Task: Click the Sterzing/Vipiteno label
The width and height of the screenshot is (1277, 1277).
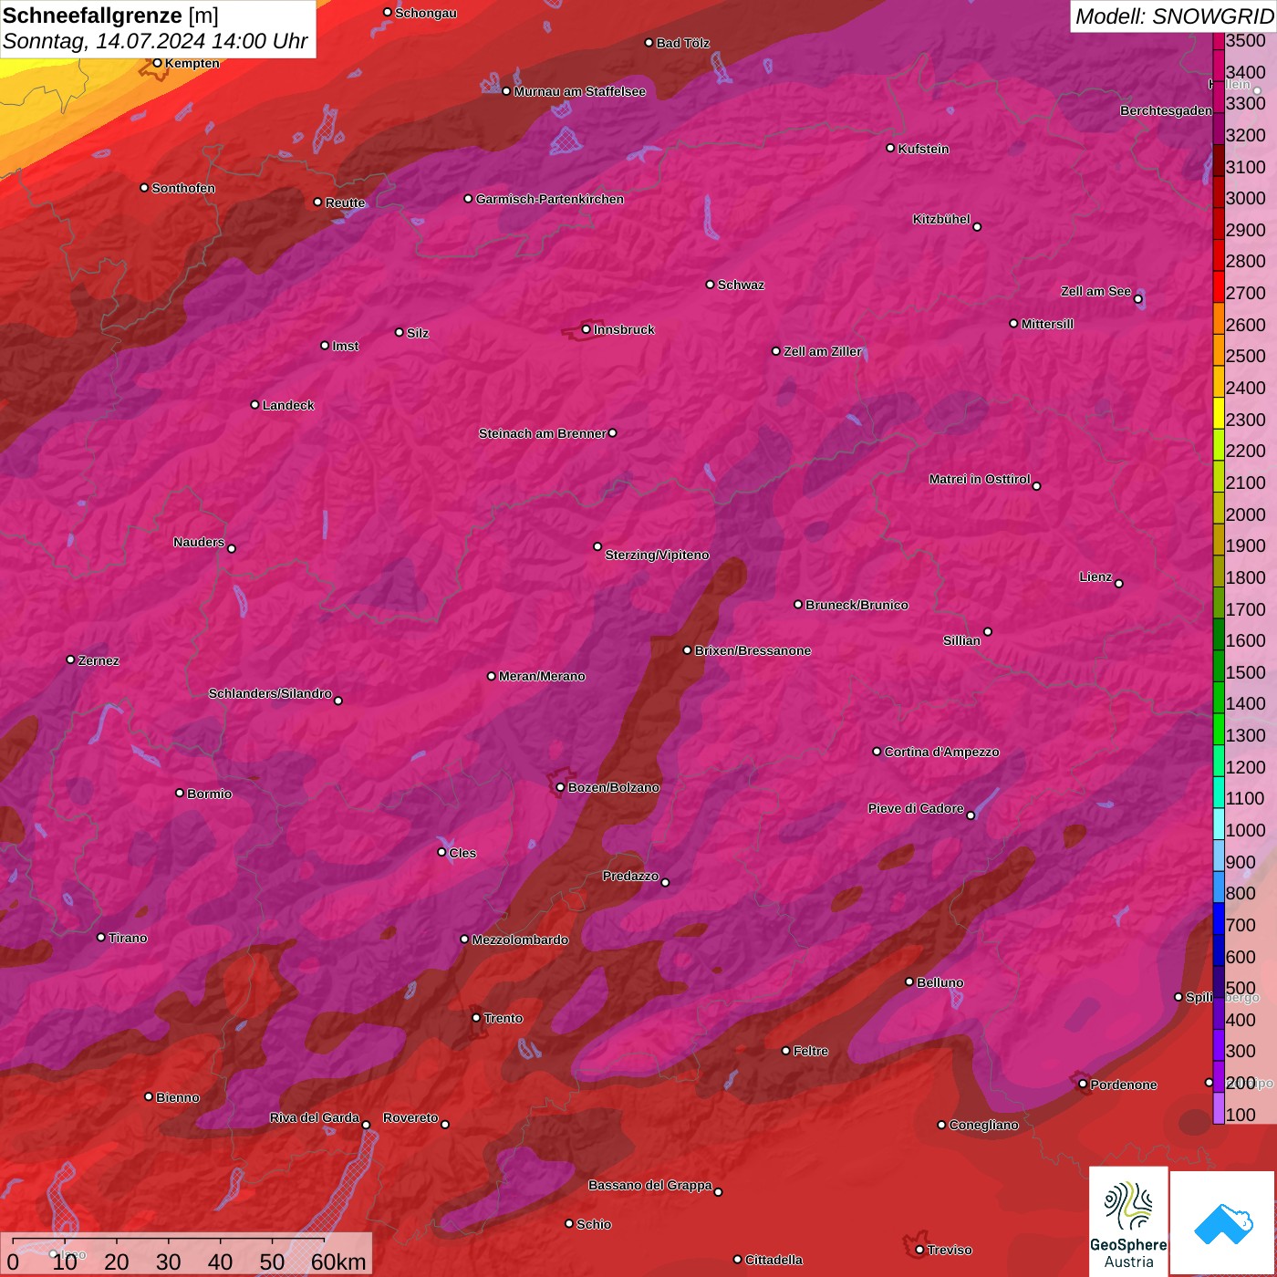Action: coord(657,555)
